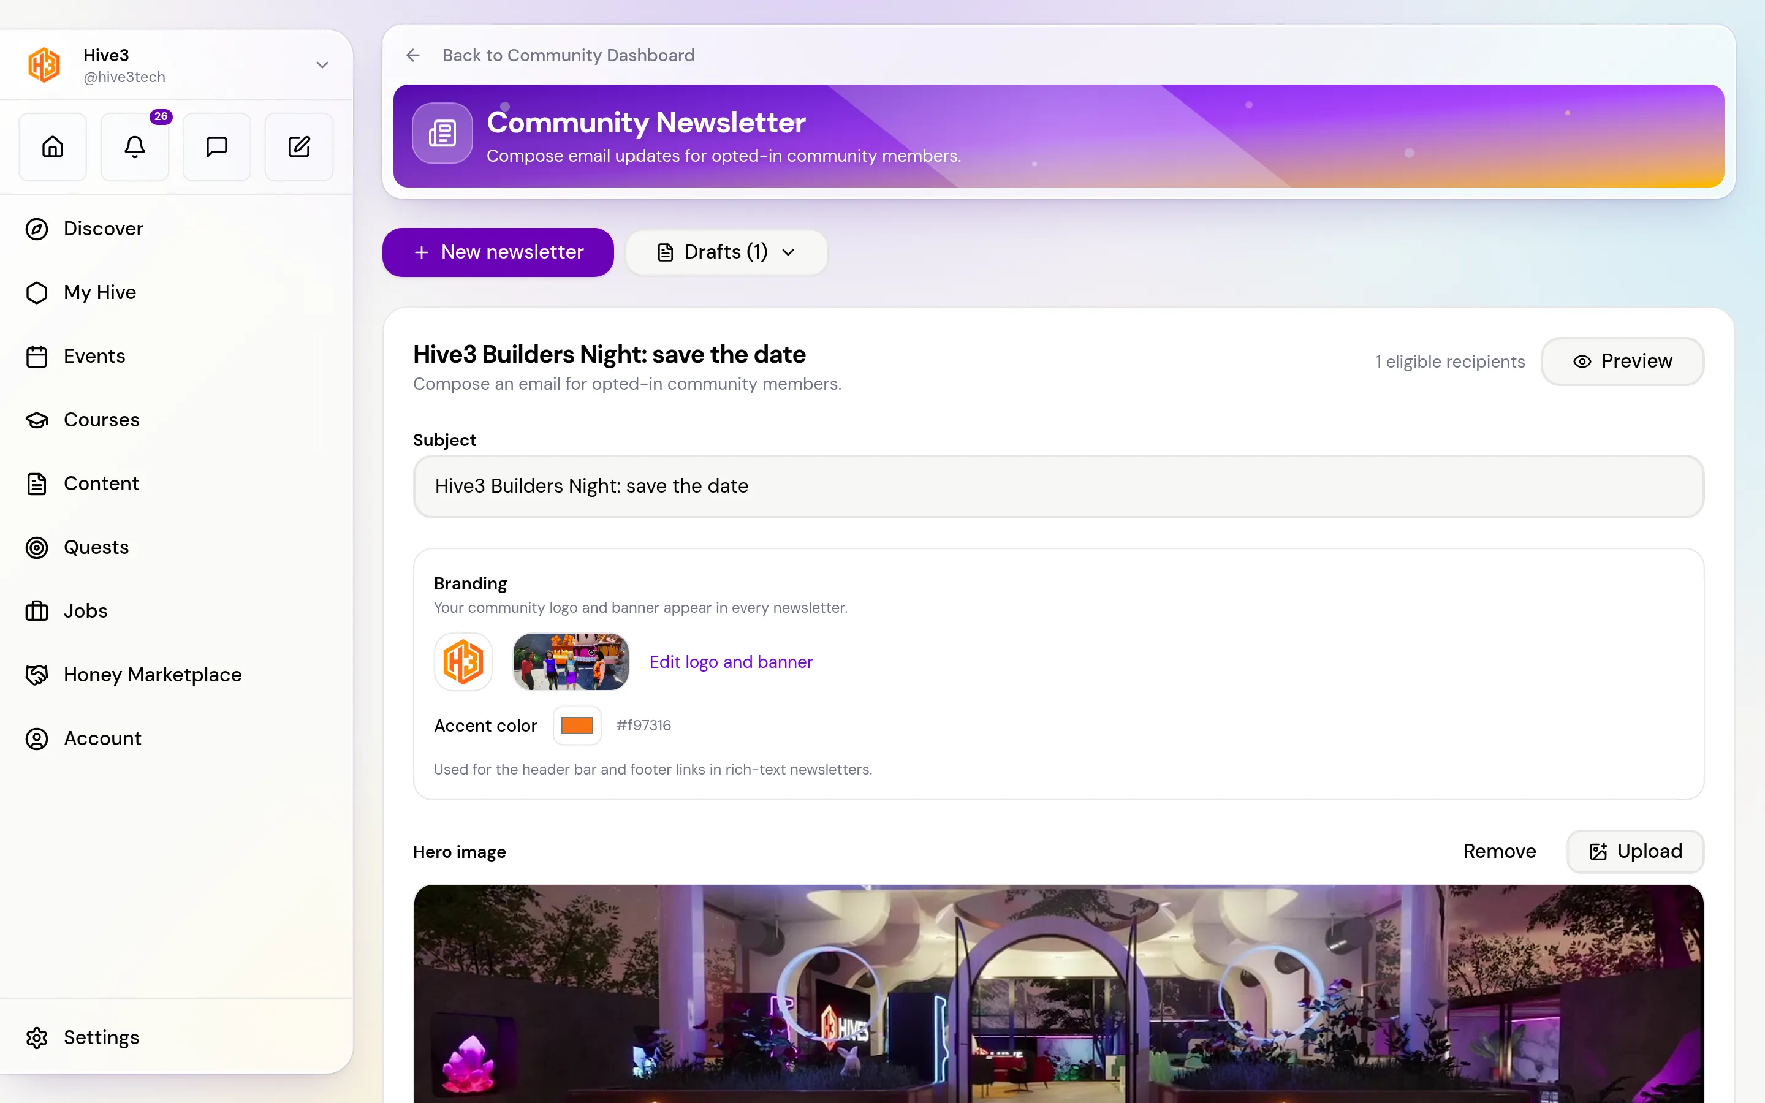Remove the hero image
This screenshot has height=1103, width=1765.
(1500, 851)
